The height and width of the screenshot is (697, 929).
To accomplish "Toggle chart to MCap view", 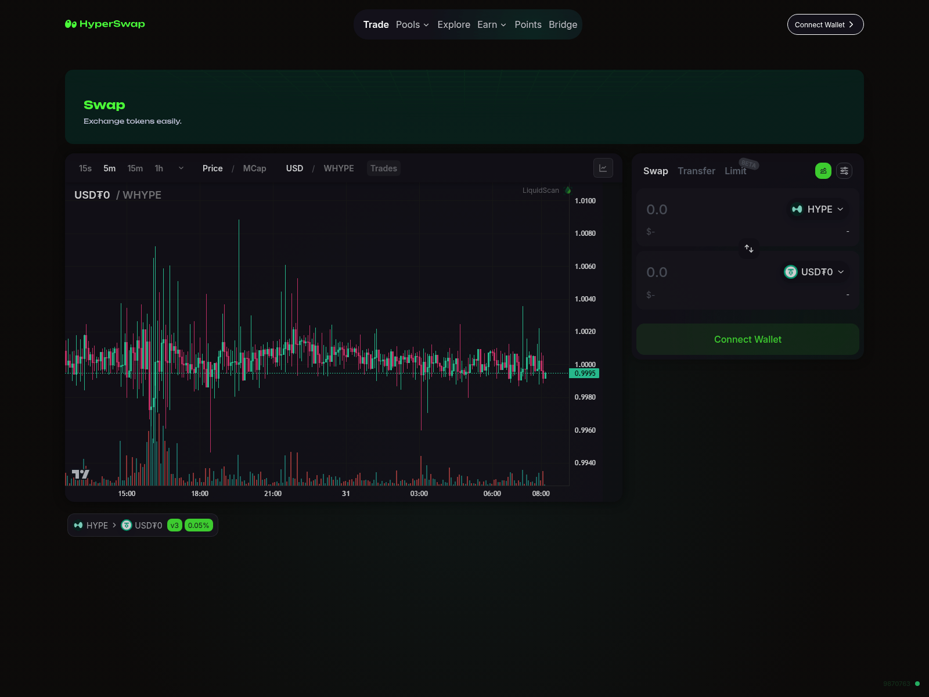I will (254, 168).
